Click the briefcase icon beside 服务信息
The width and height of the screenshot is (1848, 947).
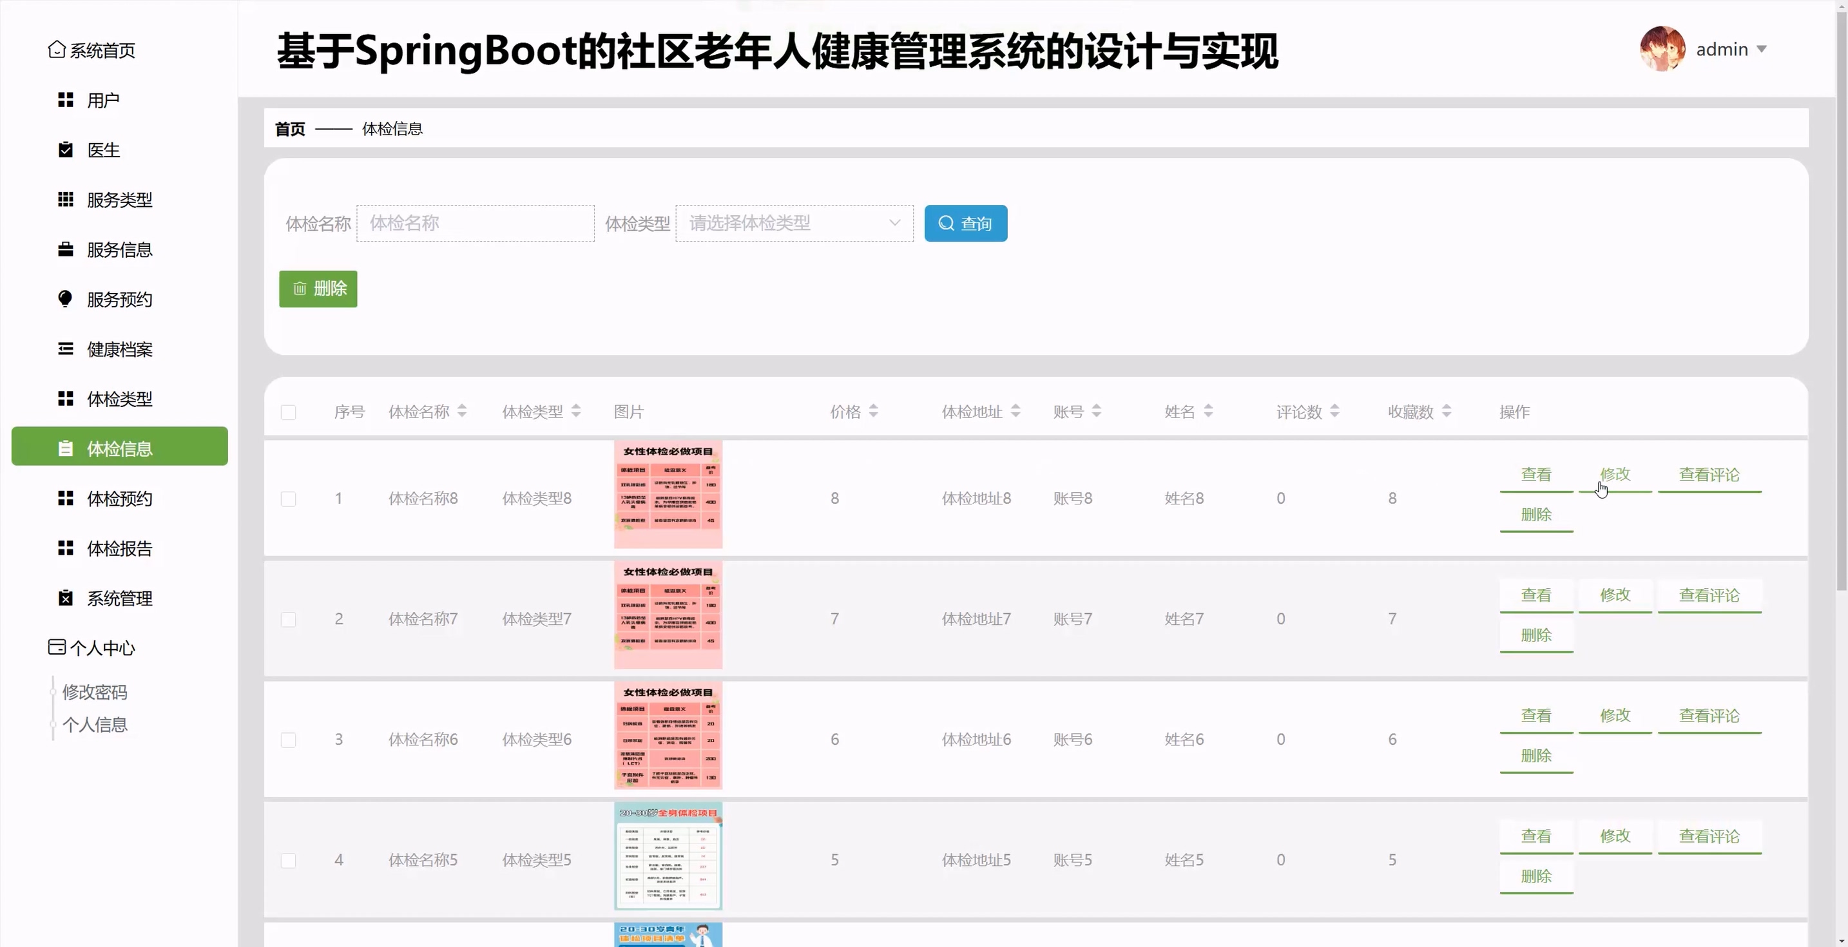(65, 249)
